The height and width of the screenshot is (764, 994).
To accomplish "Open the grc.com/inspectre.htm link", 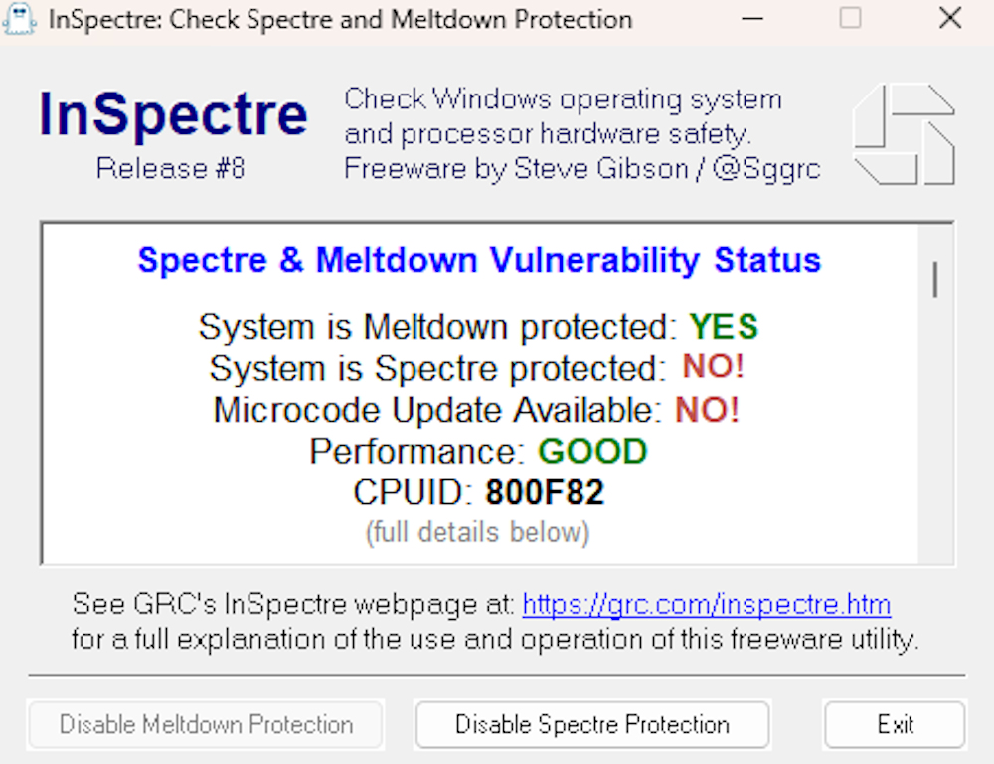I will [706, 604].
